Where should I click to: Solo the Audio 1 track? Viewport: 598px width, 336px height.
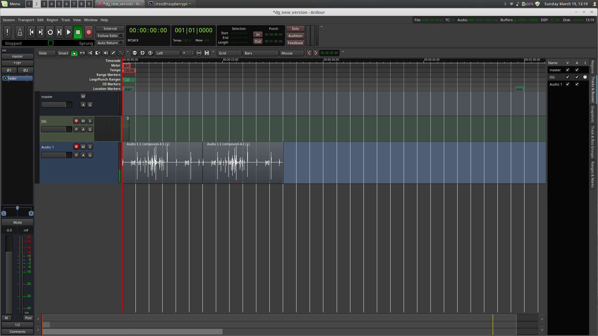[90, 147]
